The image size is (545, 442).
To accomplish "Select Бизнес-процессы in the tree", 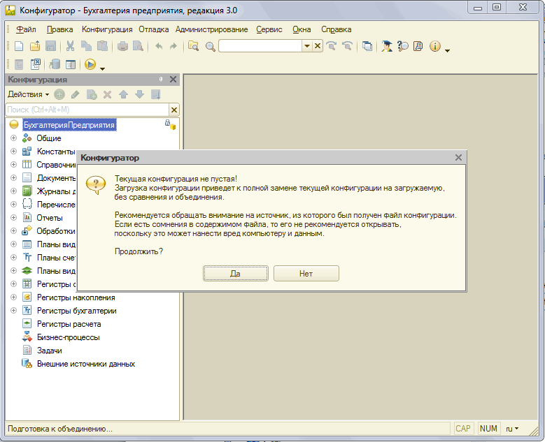I will [68, 337].
